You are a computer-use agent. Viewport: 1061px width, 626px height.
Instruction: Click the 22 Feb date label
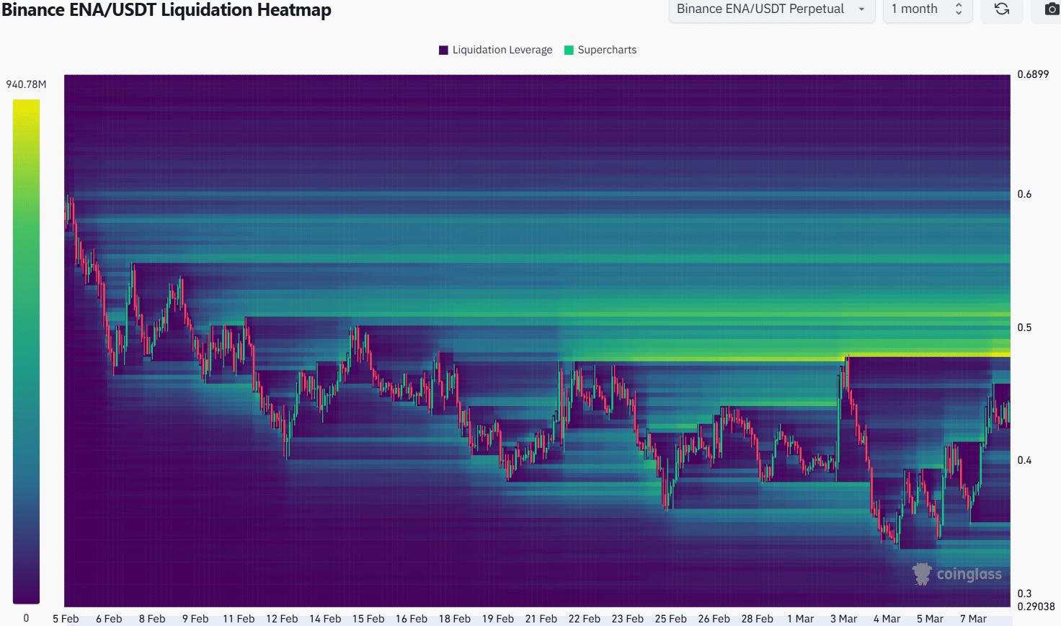(x=584, y=619)
